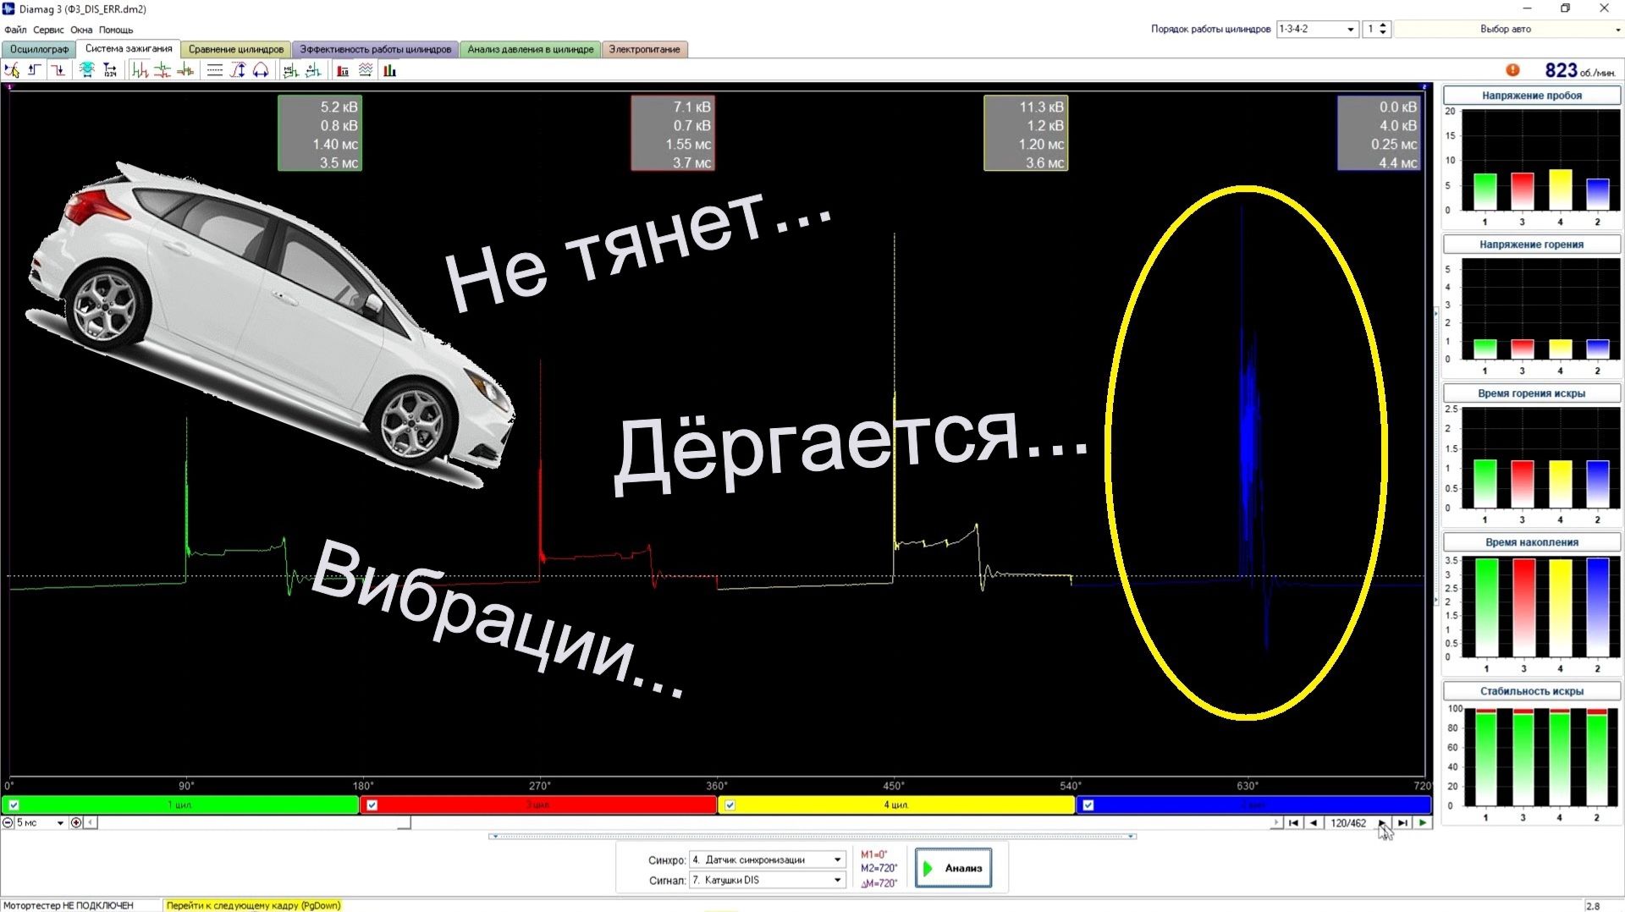Toggle horizontal marker lines icon
Image resolution: width=1625 pixels, height=912 pixels.
click(x=215, y=70)
